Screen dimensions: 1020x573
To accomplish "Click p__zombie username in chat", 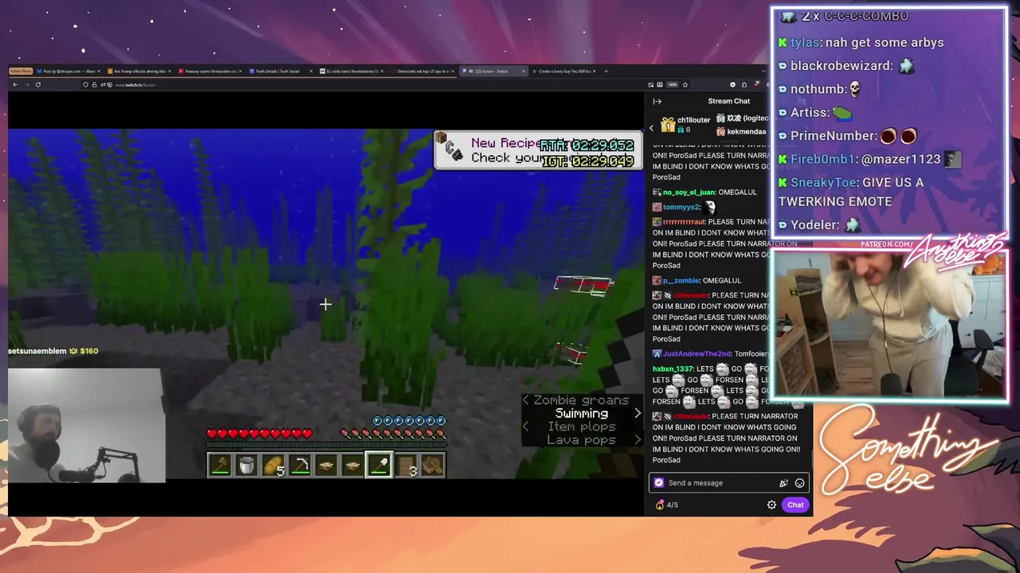I will coord(681,281).
